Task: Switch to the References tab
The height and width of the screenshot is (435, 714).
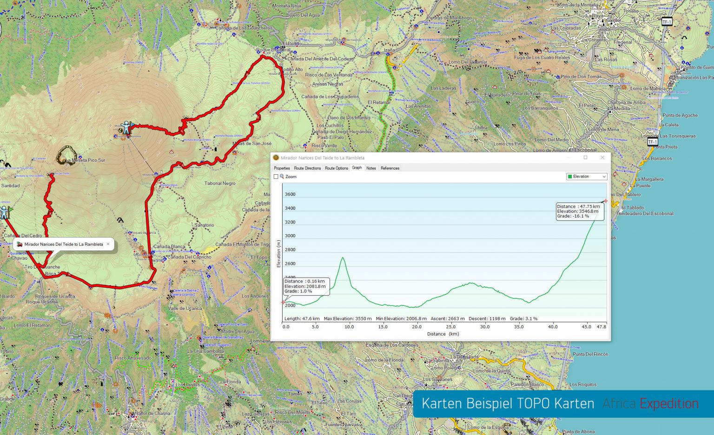Action: [x=390, y=168]
